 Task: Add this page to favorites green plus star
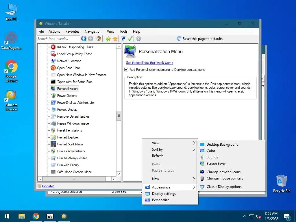[x=108, y=39]
